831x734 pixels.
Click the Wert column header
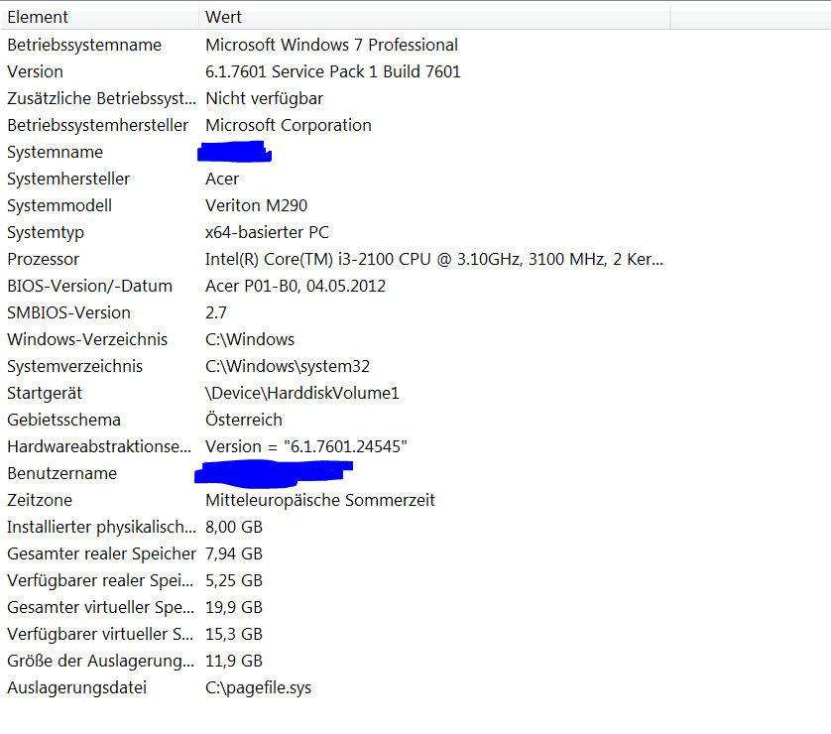[x=434, y=17]
